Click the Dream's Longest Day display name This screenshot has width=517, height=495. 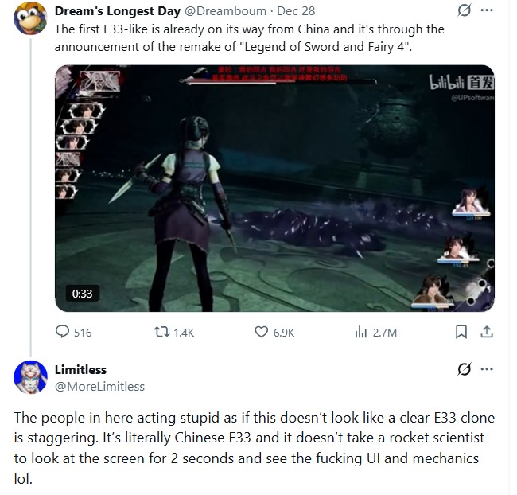pyautogui.click(x=118, y=11)
